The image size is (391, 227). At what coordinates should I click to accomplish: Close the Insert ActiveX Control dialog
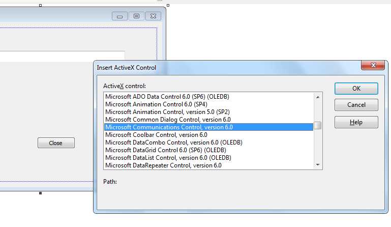coord(373,66)
